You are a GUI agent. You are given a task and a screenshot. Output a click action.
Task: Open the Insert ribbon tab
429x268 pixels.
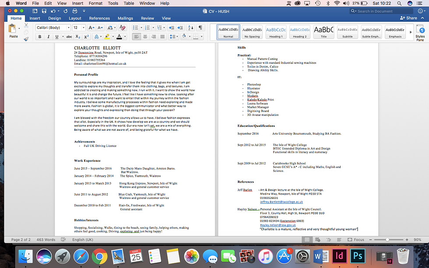click(x=35, y=18)
